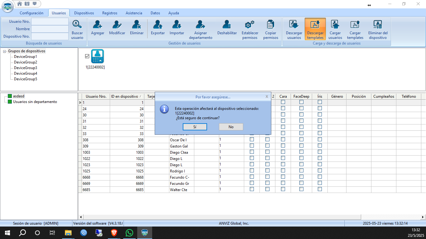426x239 pixels.
Task: Open WhatsApp from taskbar
Action: point(129,233)
